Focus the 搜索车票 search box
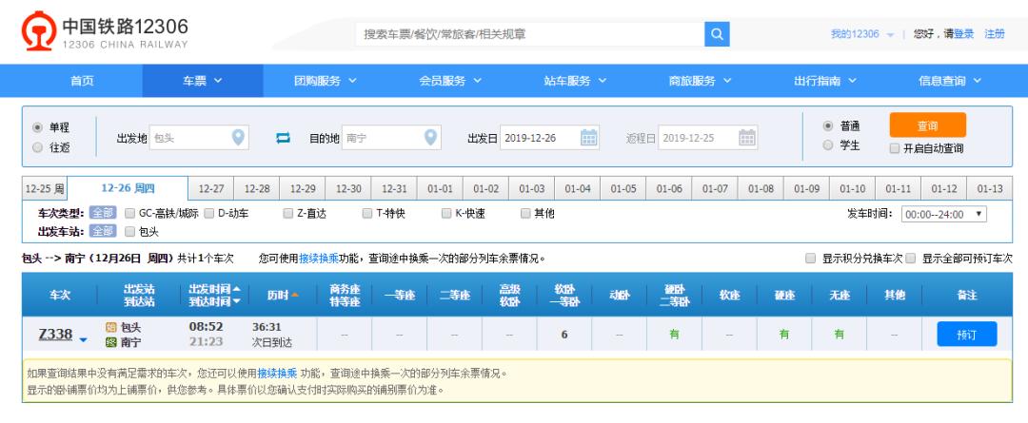This screenshot has height=423, width=1028. (530, 34)
